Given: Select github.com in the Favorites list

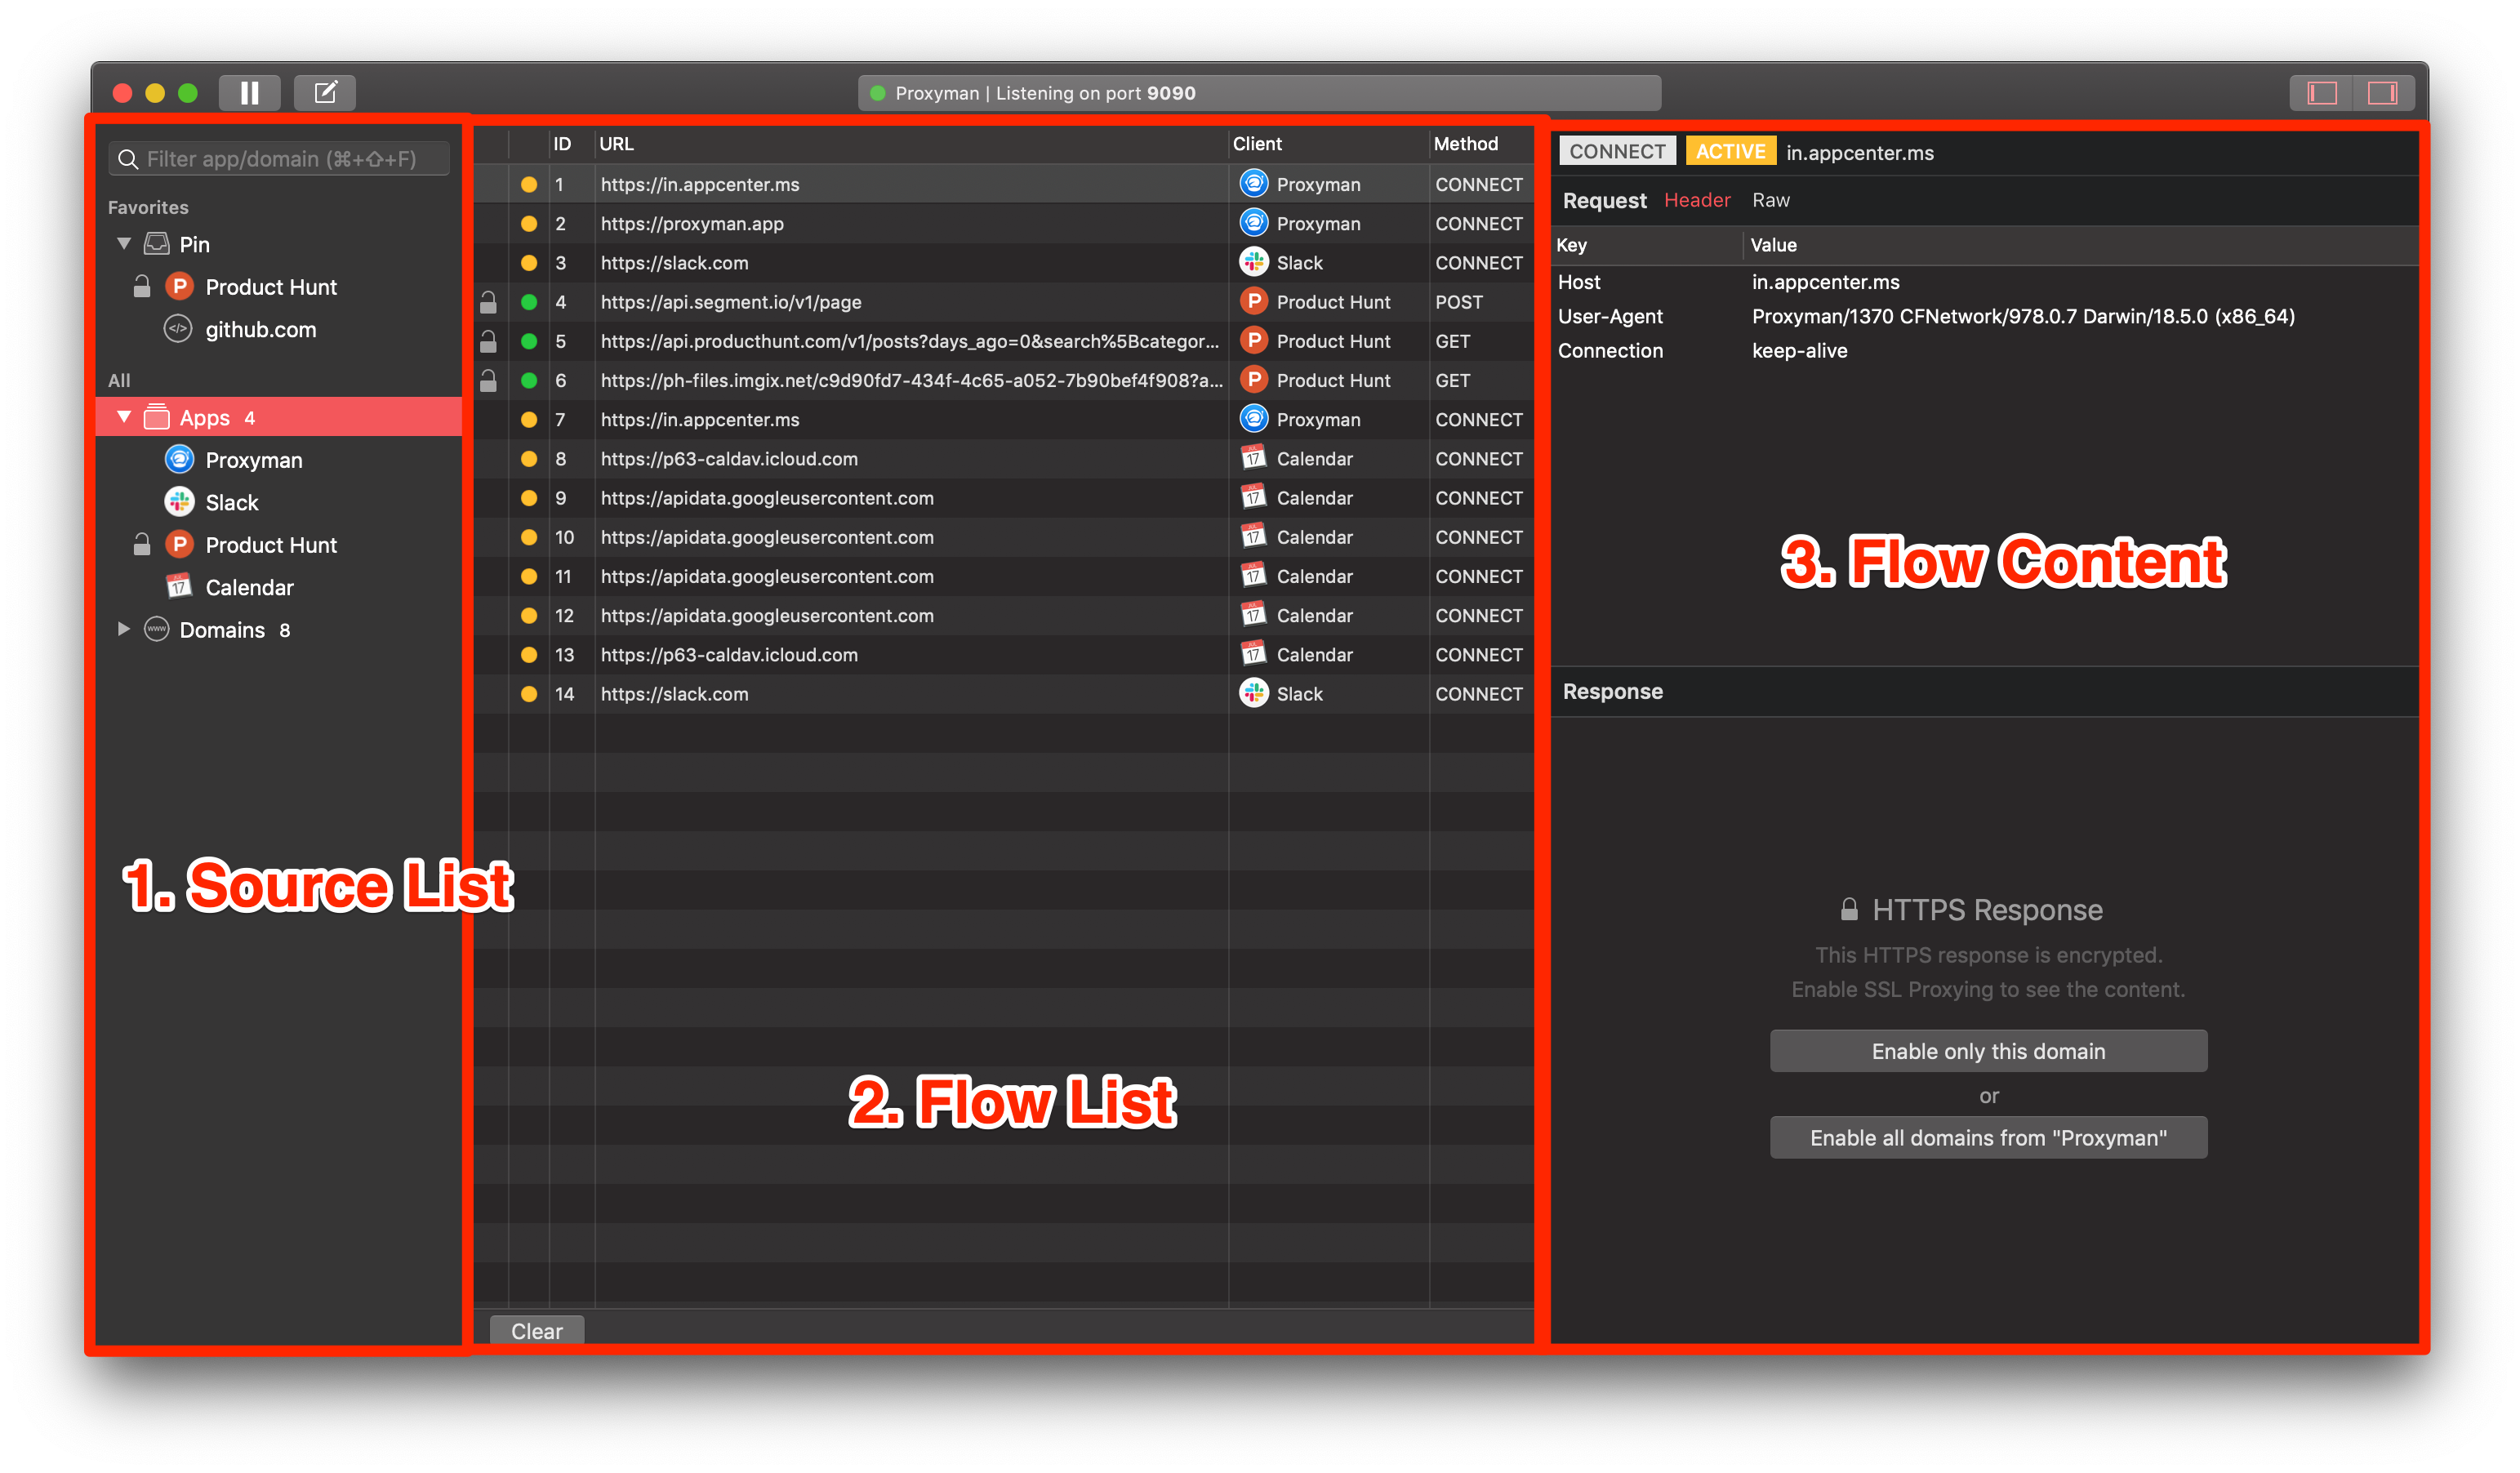Looking at the screenshot, I should (x=260, y=329).
